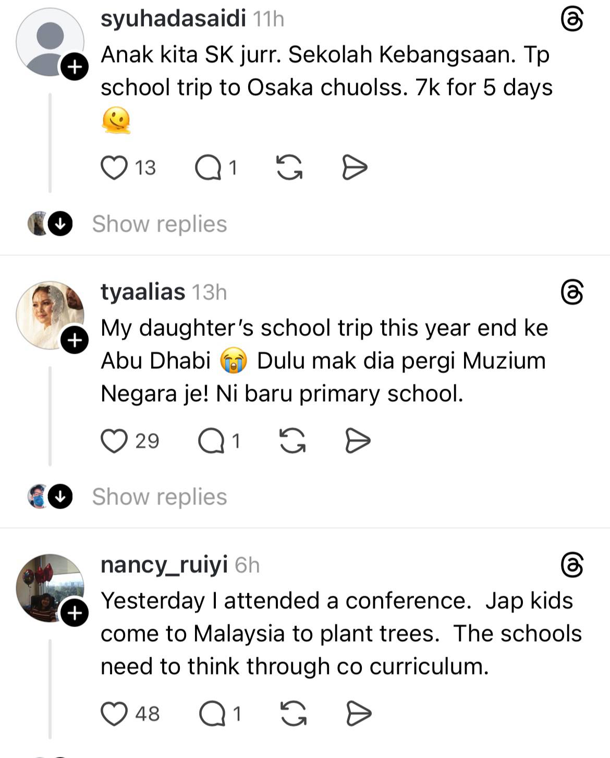Repost tyaalias's school trip comment
The width and height of the screenshot is (610, 758).
point(292,441)
